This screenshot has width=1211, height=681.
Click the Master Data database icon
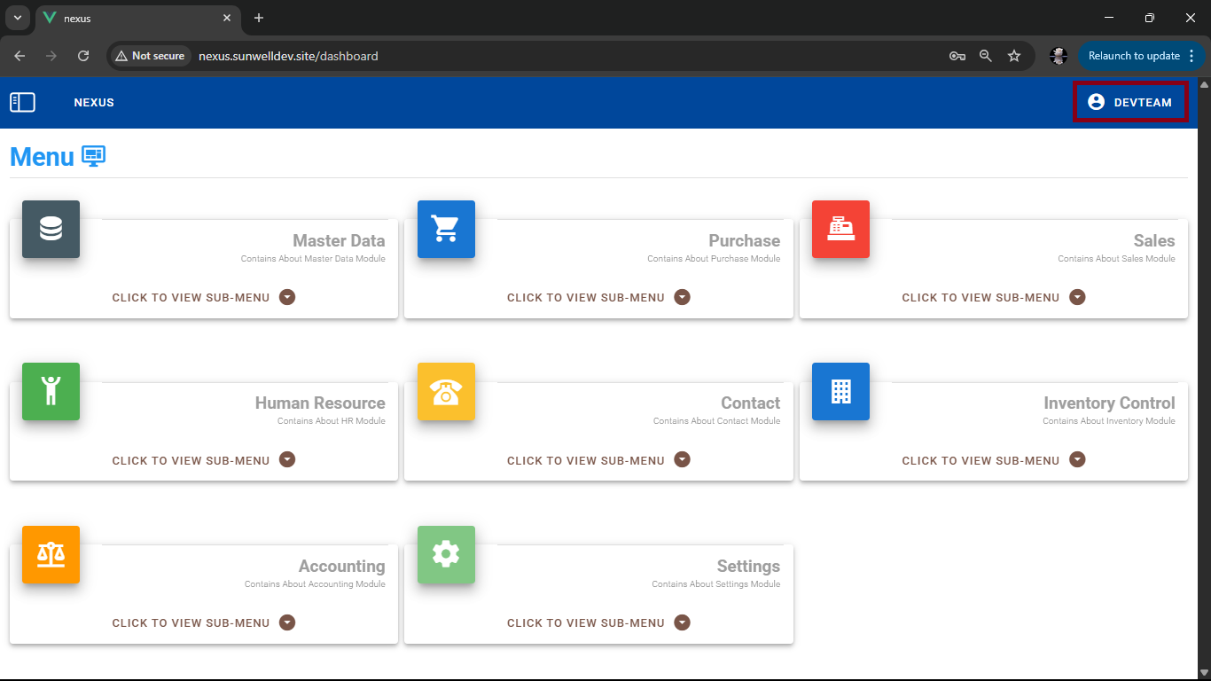coord(51,230)
